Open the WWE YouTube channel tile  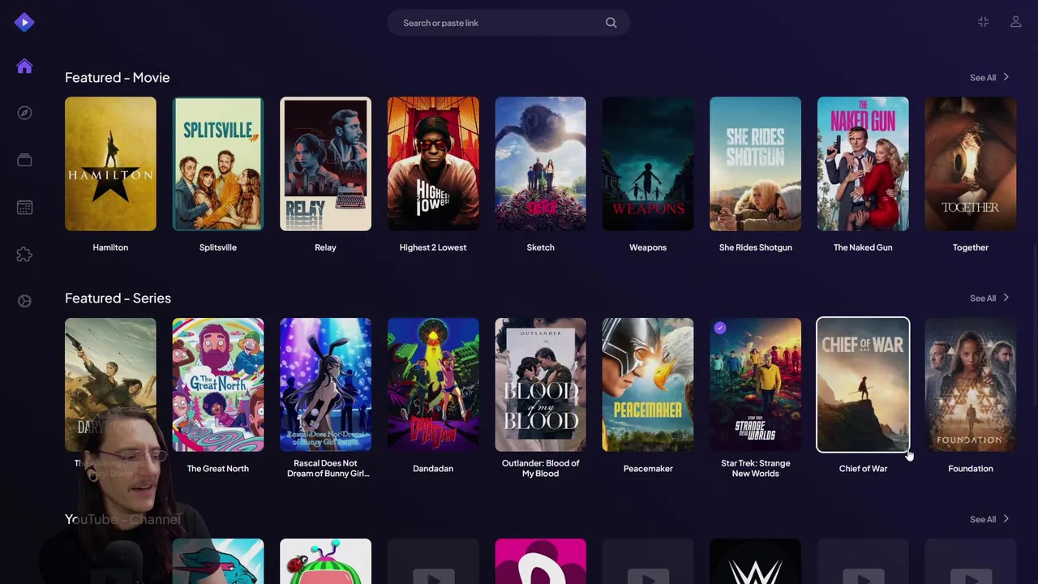click(x=755, y=561)
